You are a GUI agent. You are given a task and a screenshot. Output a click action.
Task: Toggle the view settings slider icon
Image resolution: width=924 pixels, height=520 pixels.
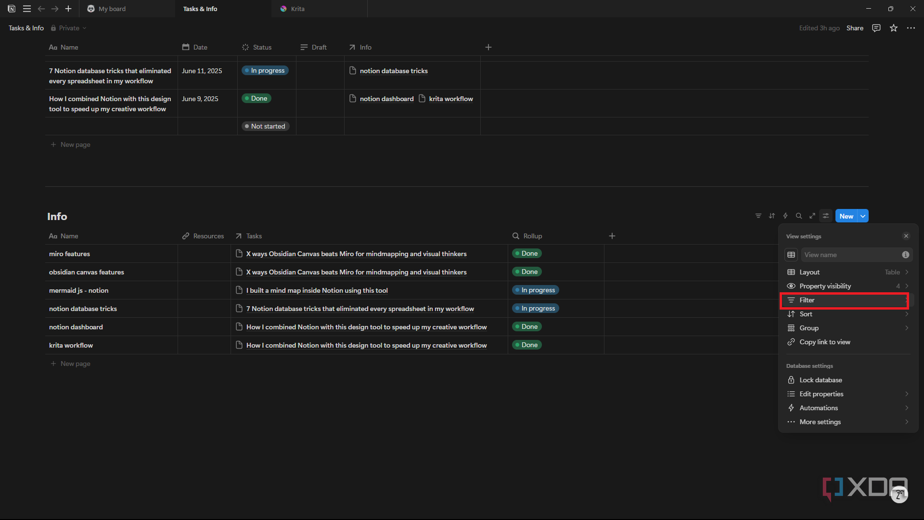pyautogui.click(x=826, y=216)
